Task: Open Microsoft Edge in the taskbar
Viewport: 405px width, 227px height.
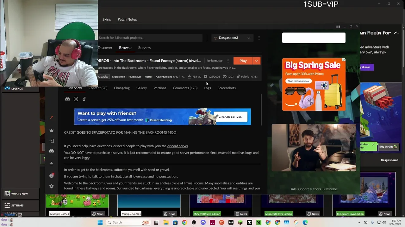Action: [305, 223]
